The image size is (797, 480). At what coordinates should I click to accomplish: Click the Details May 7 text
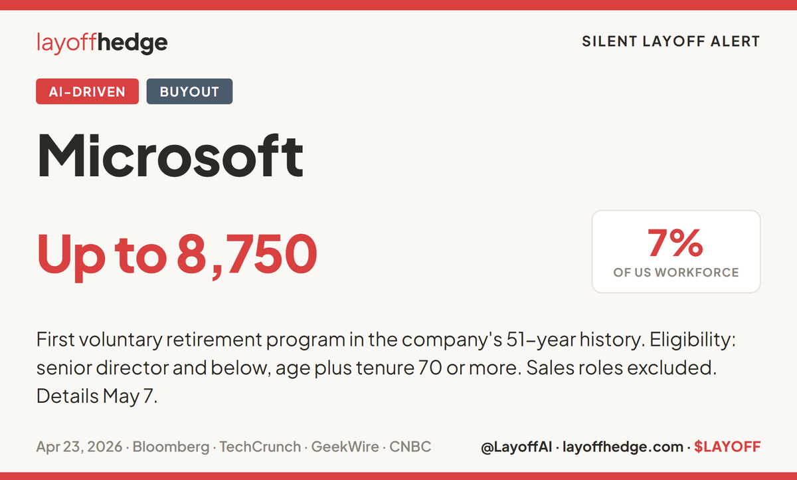[96, 396]
